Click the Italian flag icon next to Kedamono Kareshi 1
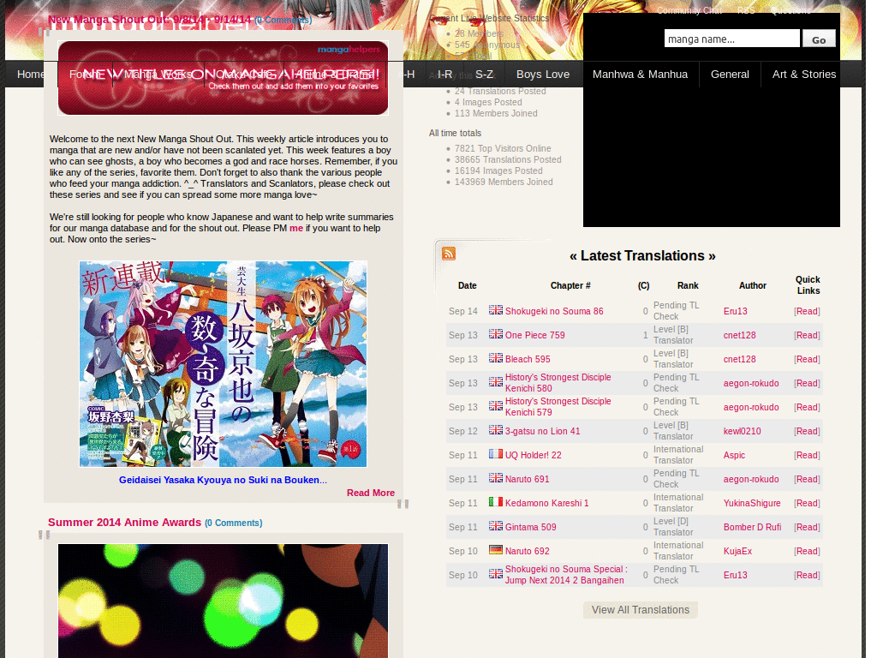 coord(496,502)
